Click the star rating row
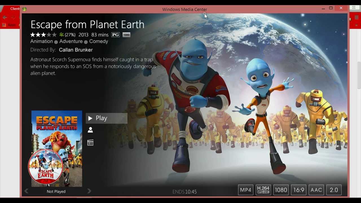The height and width of the screenshot is (203, 361). (x=43, y=35)
